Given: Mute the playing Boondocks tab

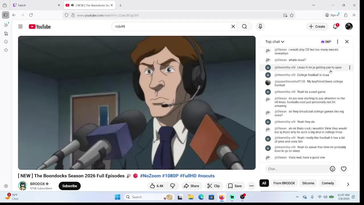Looking at the screenshot, I should [x=73, y=5].
